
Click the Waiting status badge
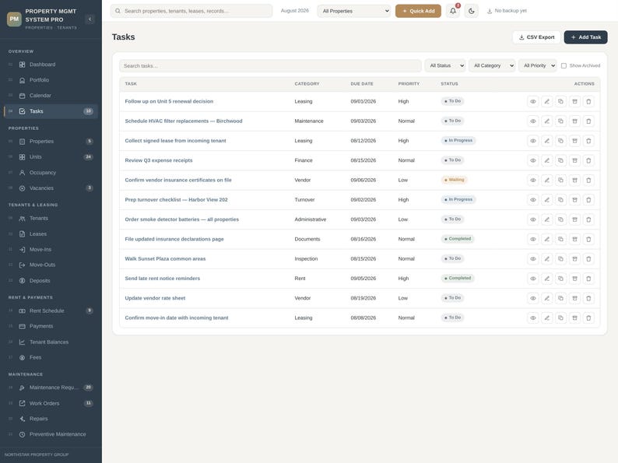pos(455,180)
